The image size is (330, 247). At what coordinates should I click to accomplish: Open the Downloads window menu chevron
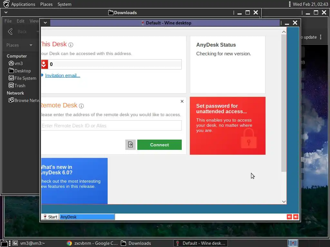pos(6,13)
